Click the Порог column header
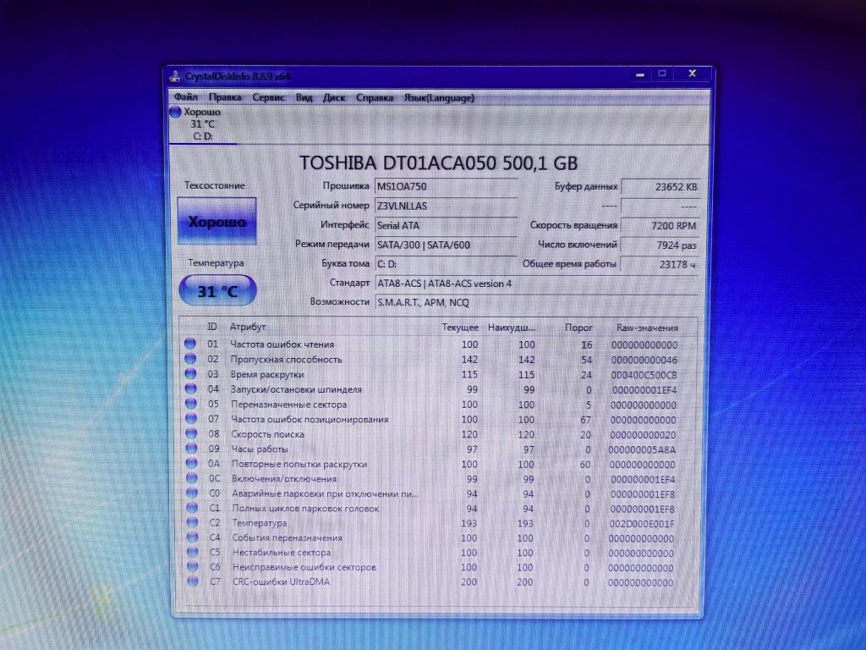Screen dimensions: 866x650 [578, 328]
